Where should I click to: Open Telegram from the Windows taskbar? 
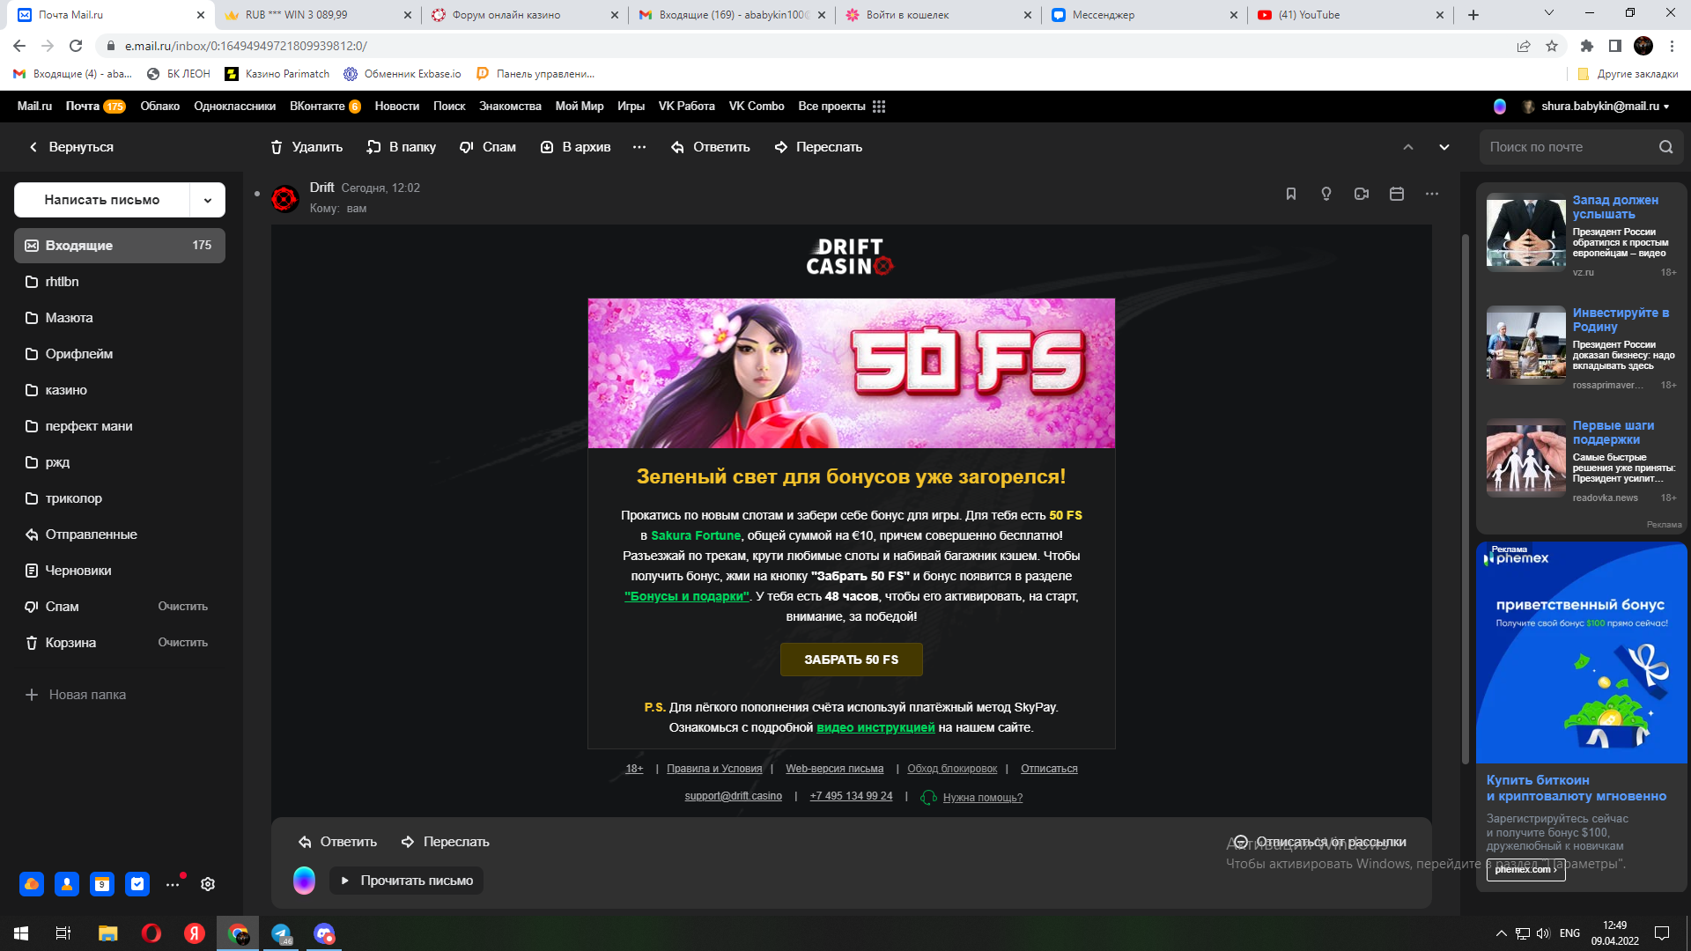tap(281, 933)
